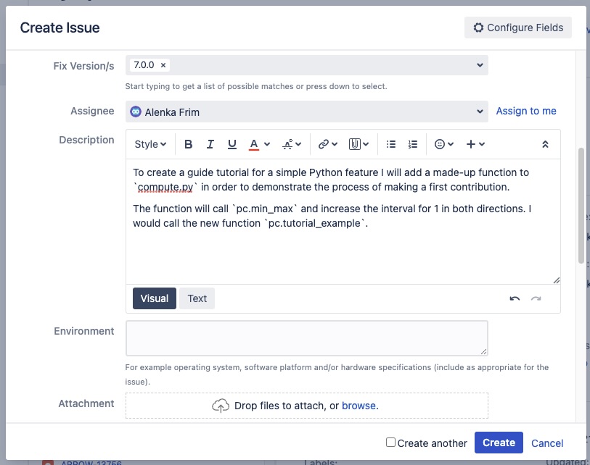Image resolution: width=590 pixels, height=465 pixels.
Task: Switch to the Text editor tab
Action: [x=197, y=298]
